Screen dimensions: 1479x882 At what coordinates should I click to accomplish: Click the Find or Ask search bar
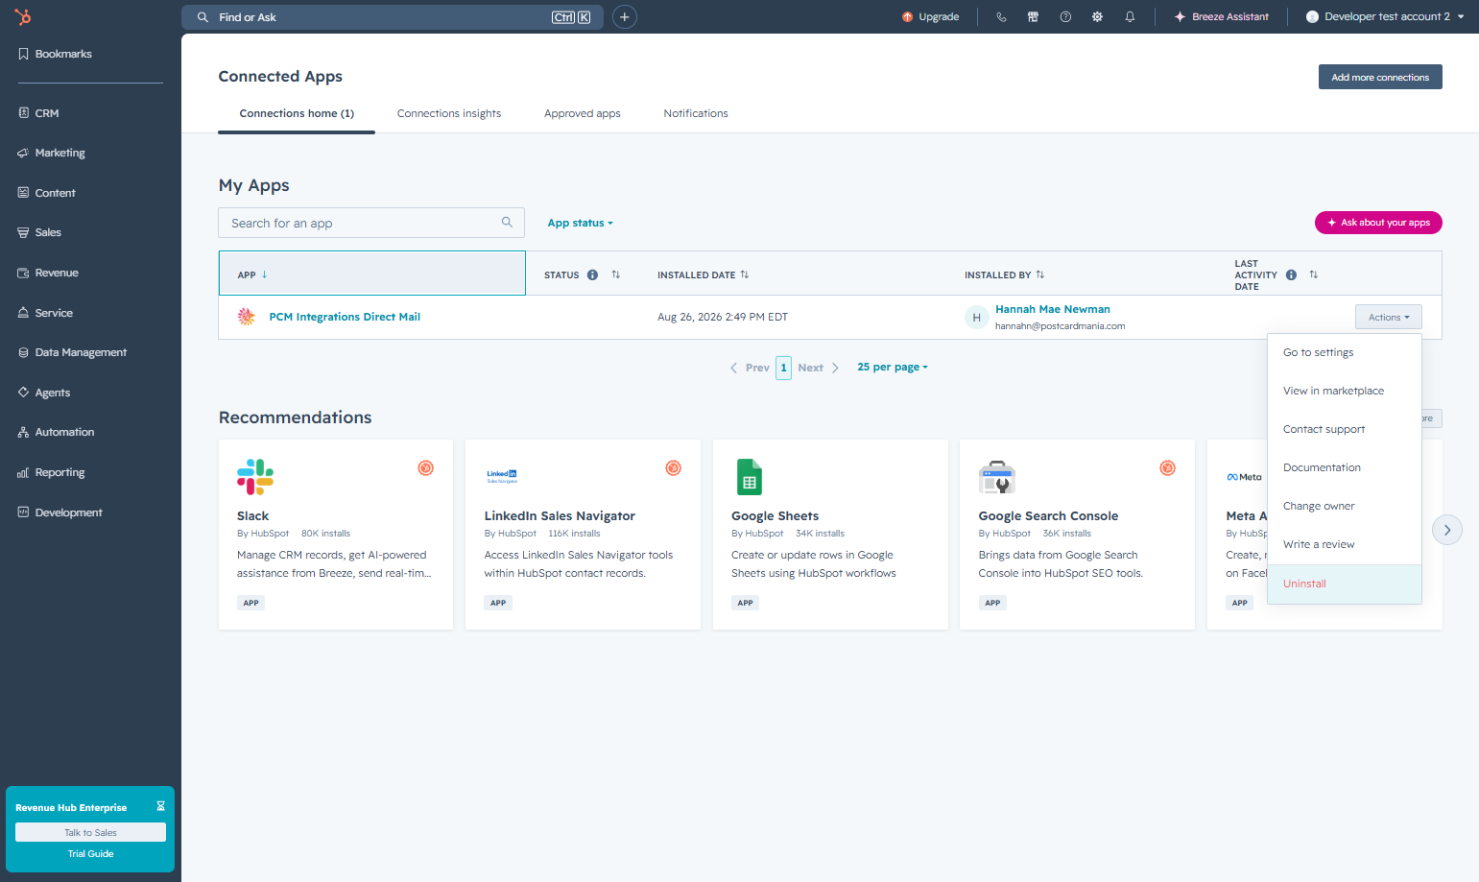click(393, 17)
